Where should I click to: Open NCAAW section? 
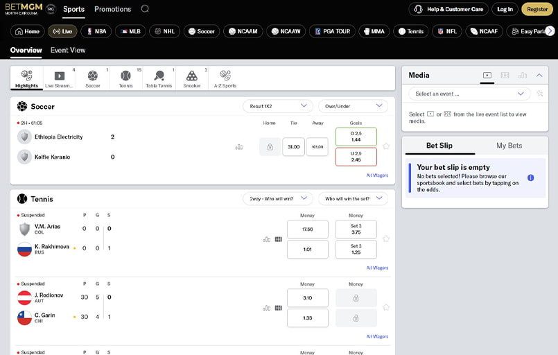pyautogui.click(x=286, y=31)
